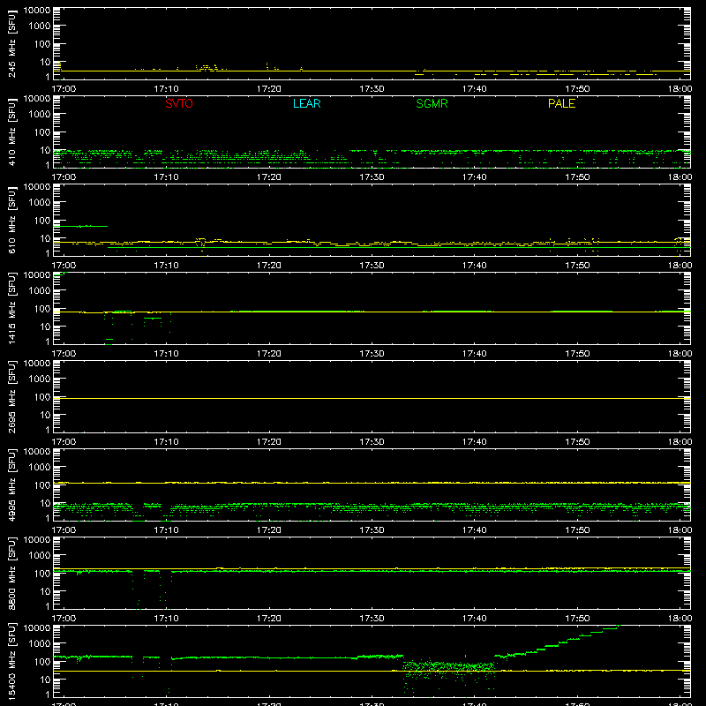Click 17:30 tick under the 2695 MHz plot
The height and width of the screenshot is (706, 706).
(372, 442)
